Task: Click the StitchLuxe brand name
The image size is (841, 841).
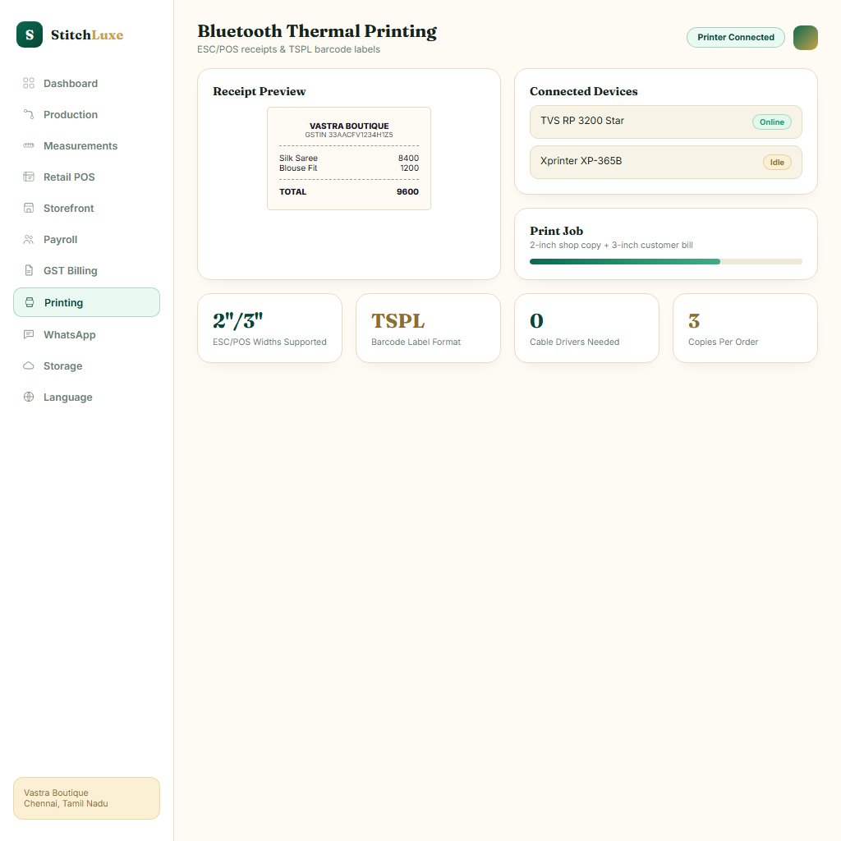Action: pos(87,34)
